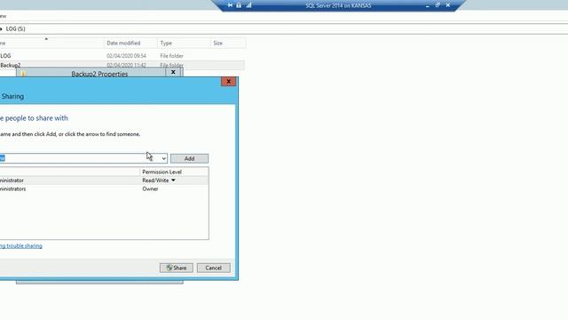Viewport: 568px width, 320px height.
Task: Close the File Sharing dialog with the red X
Action: pos(229,81)
